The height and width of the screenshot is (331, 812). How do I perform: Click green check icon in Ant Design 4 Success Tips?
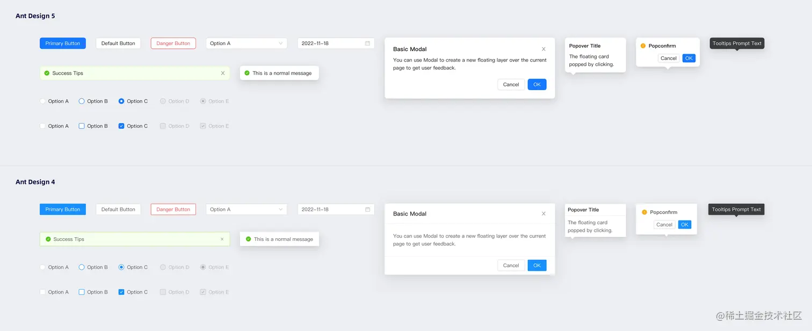click(x=48, y=239)
